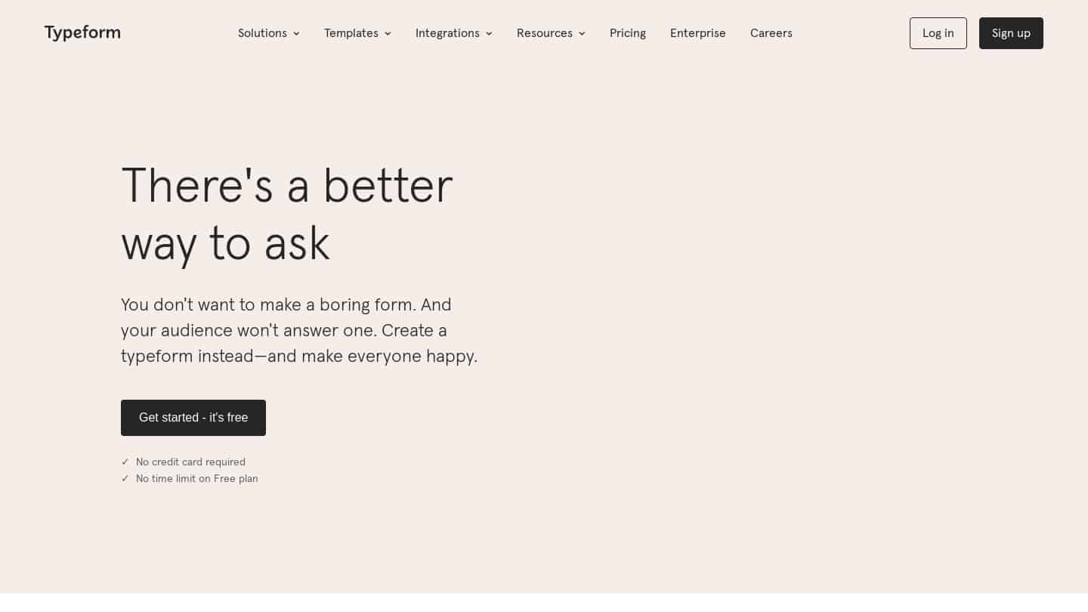Click Get started - it's free button
1088x612 pixels.
tap(193, 418)
